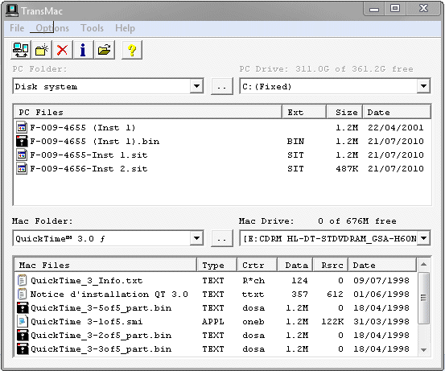Click icon of Notice d'installation QT 3.0
The width and height of the screenshot is (445, 371).
pos(23,294)
